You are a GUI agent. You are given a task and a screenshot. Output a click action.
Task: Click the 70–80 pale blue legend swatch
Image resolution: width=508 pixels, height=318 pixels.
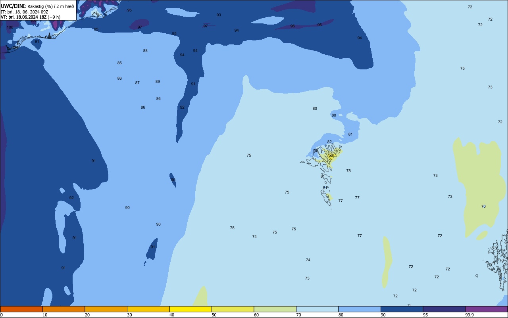pyautogui.click(x=317, y=309)
